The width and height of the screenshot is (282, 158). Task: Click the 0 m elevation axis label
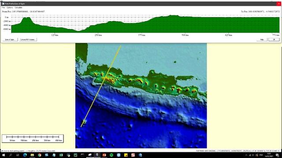click(x=7, y=18)
